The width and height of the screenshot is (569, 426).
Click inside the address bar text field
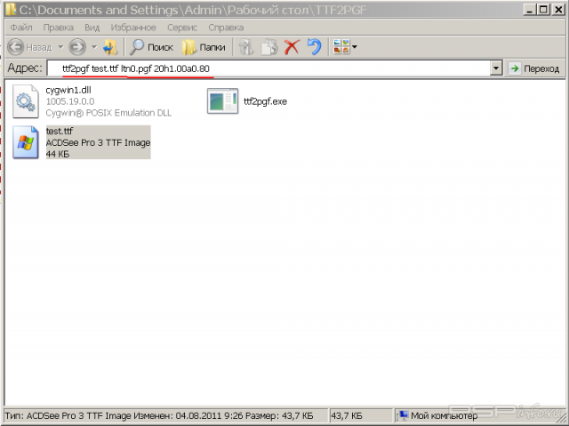[x=267, y=68]
